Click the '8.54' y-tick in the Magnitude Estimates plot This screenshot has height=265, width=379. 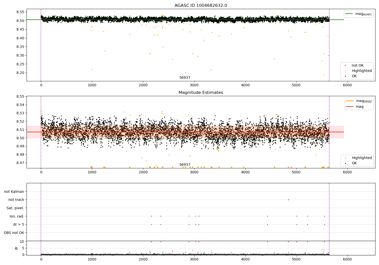[x=20, y=105]
